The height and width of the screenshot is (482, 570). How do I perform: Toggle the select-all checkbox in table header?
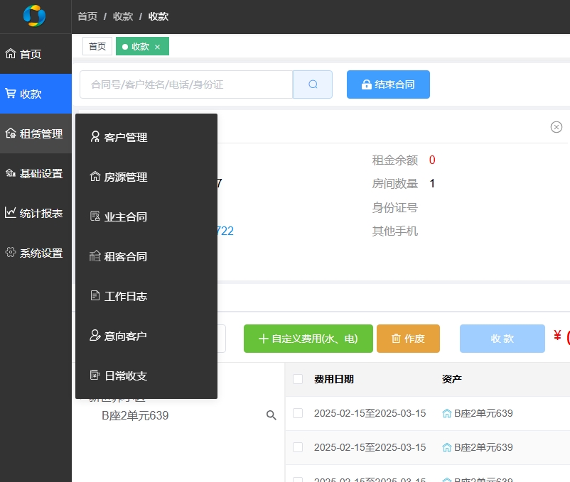pyautogui.click(x=298, y=379)
